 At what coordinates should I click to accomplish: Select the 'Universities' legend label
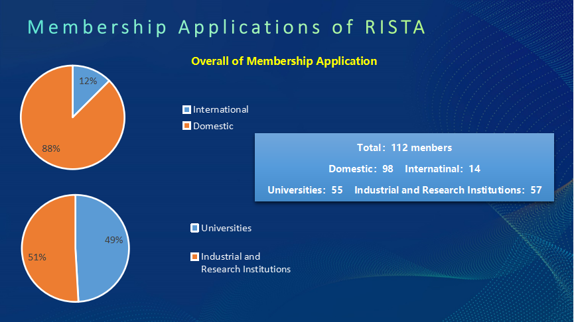tap(226, 228)
